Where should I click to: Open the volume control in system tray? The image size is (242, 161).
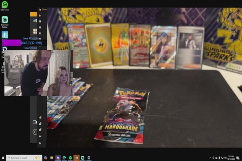coord(225,158)
